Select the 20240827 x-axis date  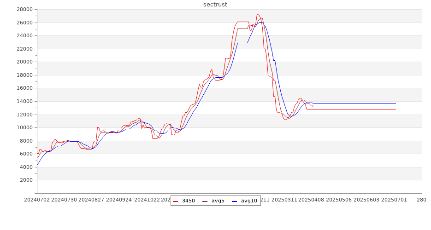pos(91,200)
